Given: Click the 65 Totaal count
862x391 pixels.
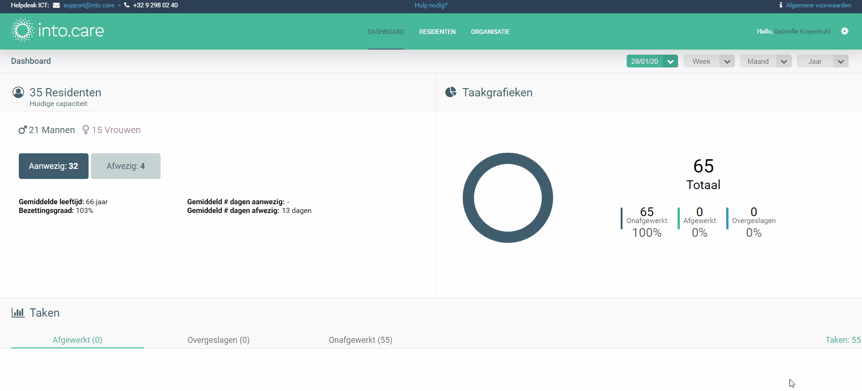Looking at the screenshot, I should pyautogui.click(x=703, y=174).
